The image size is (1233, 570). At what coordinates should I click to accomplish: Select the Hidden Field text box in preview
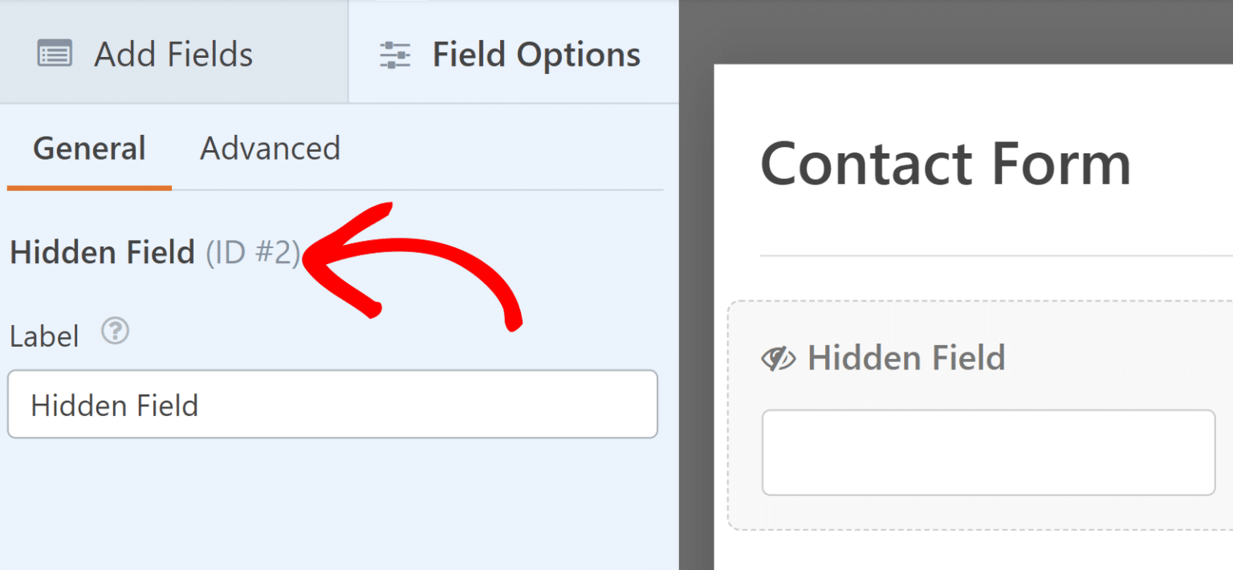987,451
